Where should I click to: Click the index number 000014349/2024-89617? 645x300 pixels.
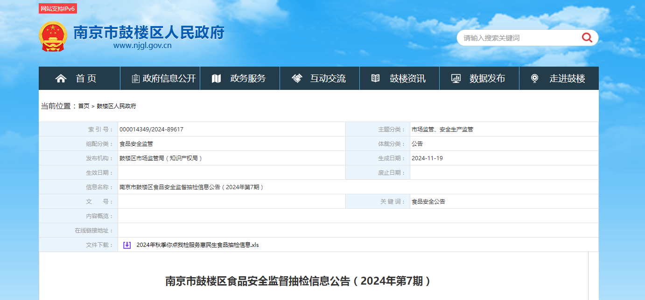[x=151, y=130]
